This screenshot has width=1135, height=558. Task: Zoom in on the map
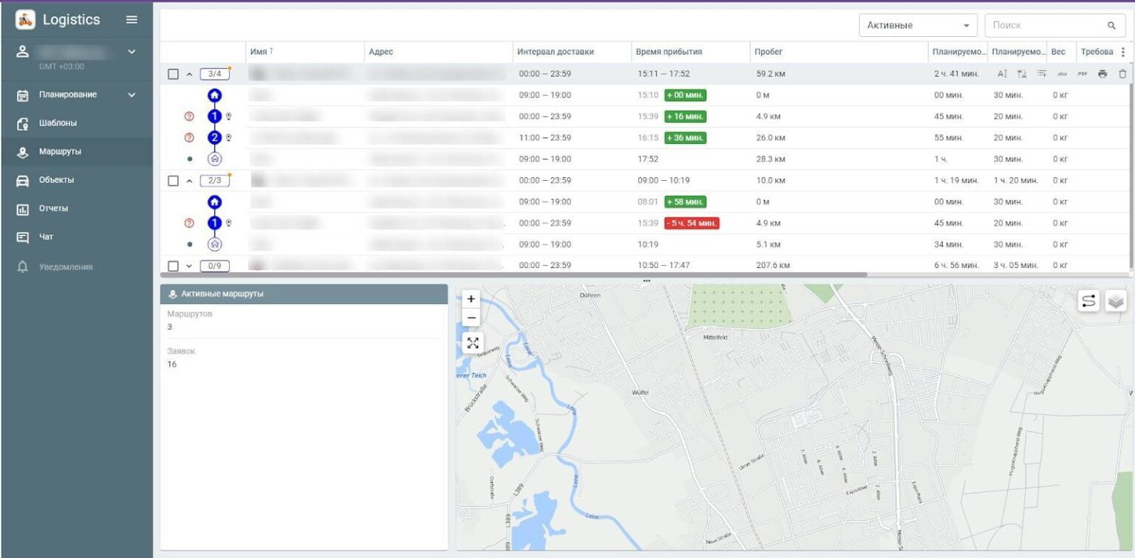click(x=471, y=299)
